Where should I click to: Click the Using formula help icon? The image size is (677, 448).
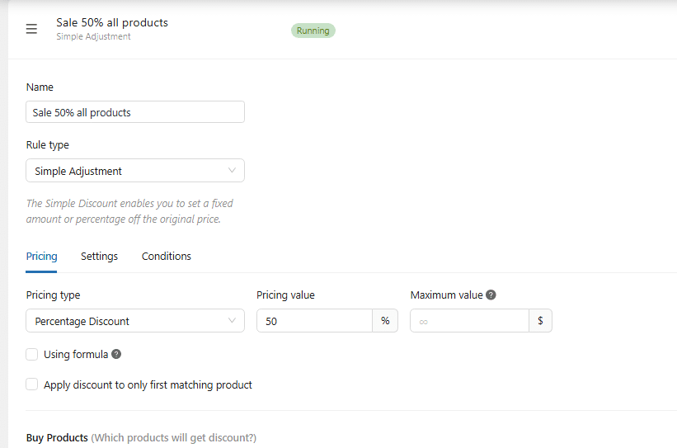116,355
